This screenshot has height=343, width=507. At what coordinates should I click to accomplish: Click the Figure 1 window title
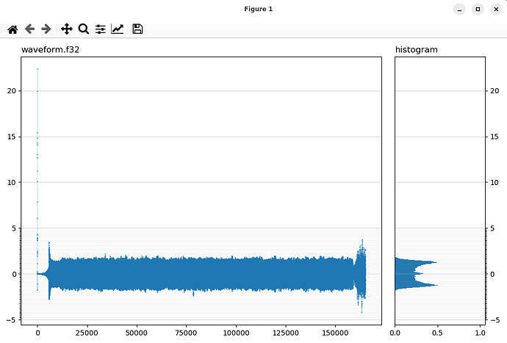tap(259, 9)
